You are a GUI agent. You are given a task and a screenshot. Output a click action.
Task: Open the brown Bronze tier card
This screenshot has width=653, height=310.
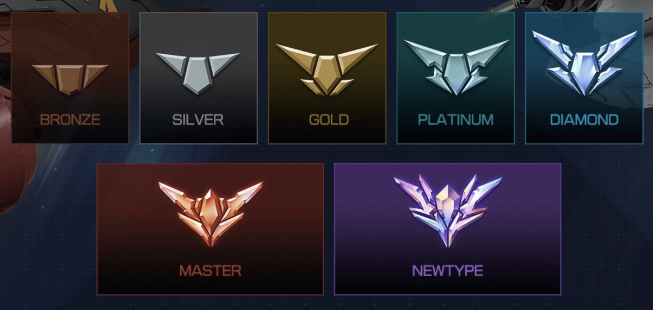[x=70, y=78]
